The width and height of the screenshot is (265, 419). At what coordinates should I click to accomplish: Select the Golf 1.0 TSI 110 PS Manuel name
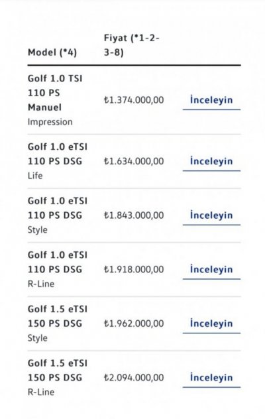[55, 93]
